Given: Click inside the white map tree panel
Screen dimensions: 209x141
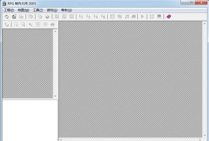Looking at the screenshot, I should click(30, 120).
